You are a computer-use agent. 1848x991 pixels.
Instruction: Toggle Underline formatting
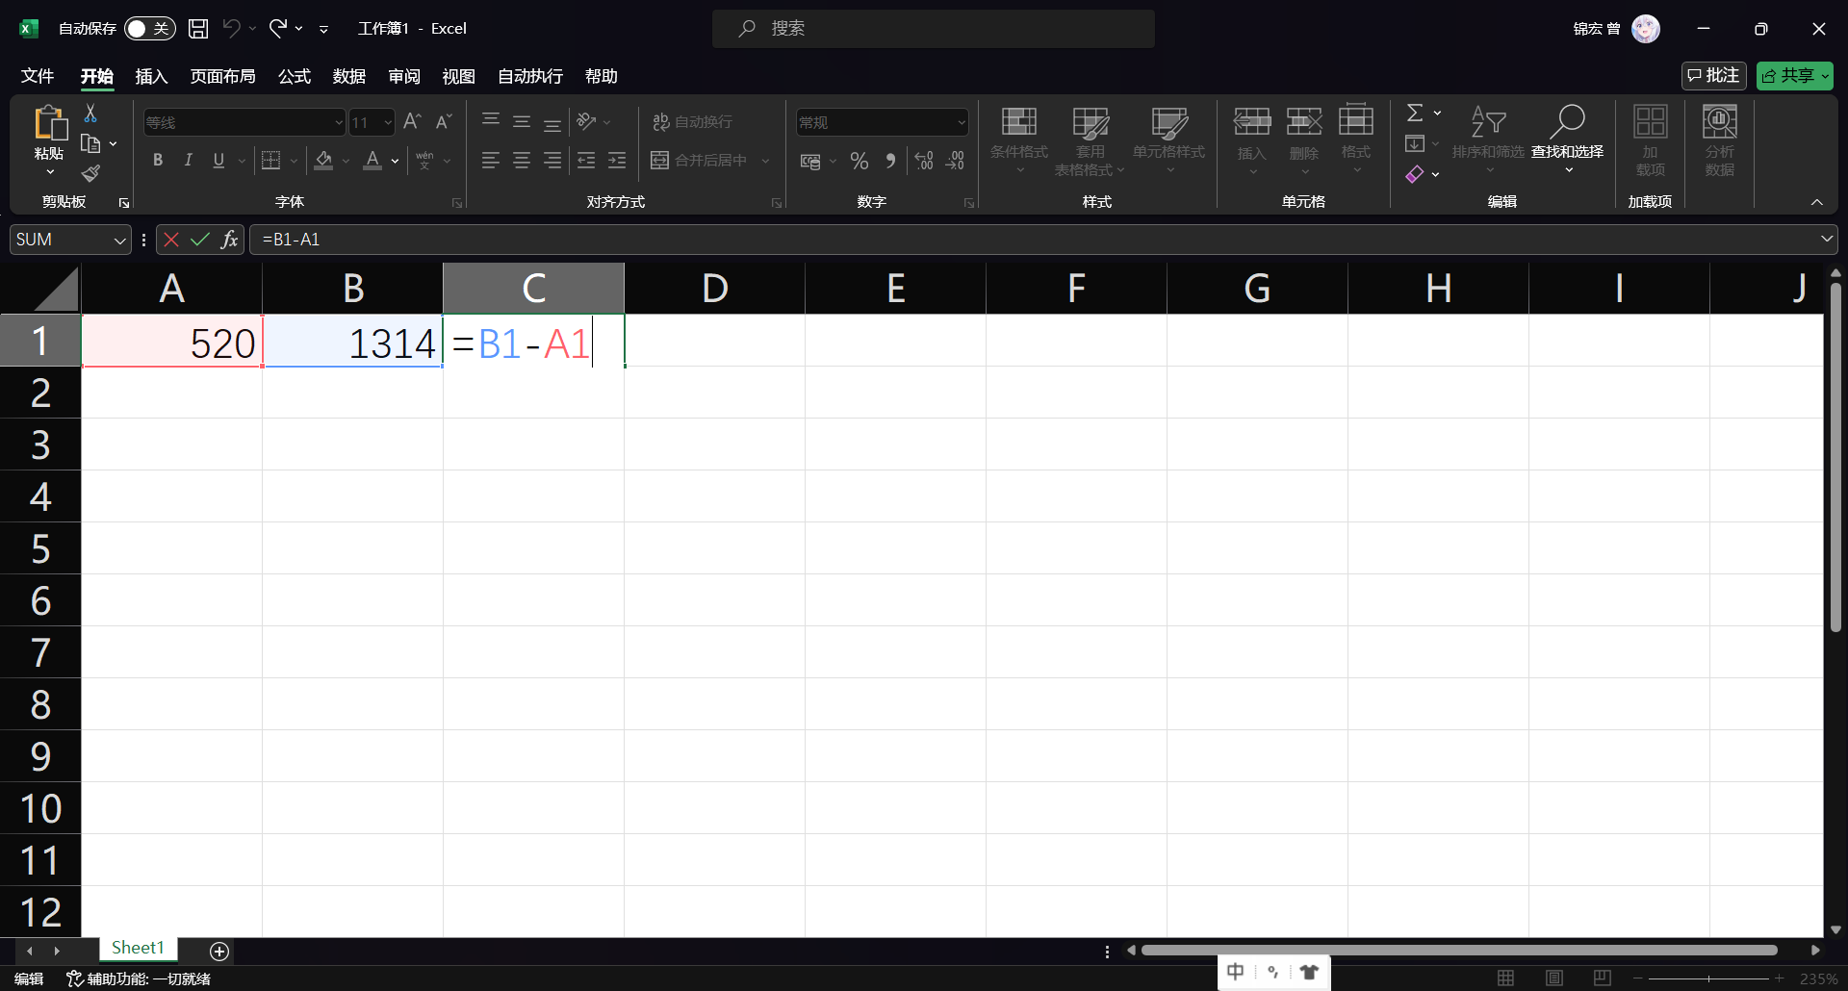[x=218, y=161]
